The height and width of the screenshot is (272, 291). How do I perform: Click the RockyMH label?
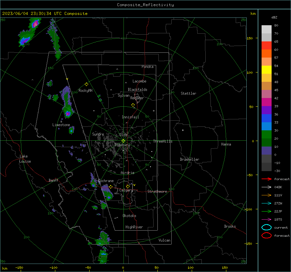(85, 91)
